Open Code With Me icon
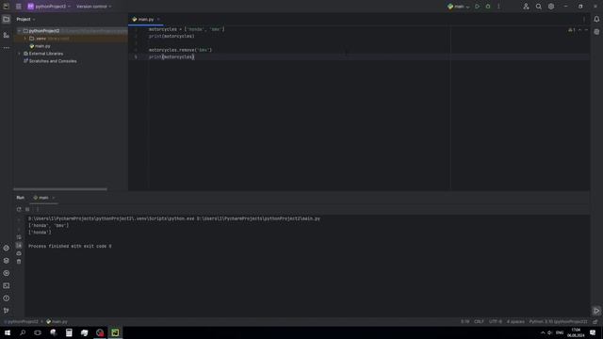 [x=526, y=7]
